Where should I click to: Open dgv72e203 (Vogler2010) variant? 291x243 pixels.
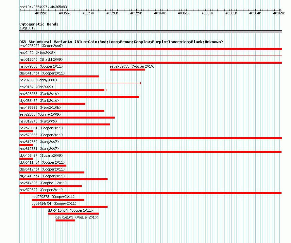pos(77,217)
